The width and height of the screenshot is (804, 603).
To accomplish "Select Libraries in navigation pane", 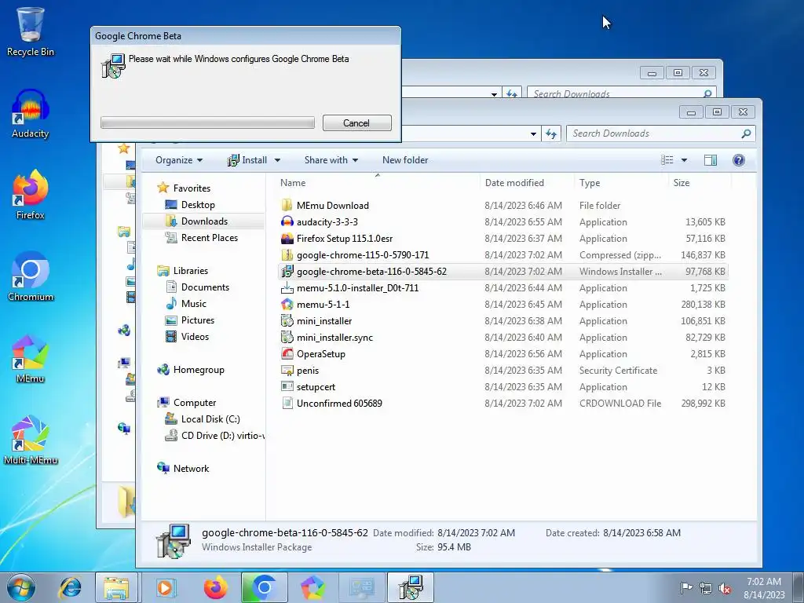I will click(x=190, y=271).
